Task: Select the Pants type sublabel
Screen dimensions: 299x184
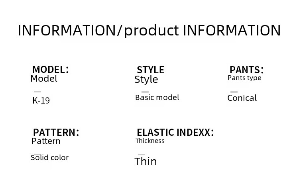Action: click(x=244, y=78)
